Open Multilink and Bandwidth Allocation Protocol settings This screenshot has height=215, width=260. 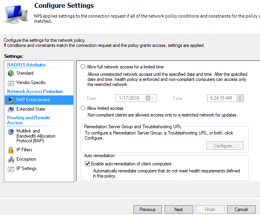click(39, 136)
